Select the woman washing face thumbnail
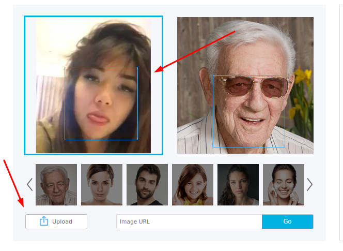Viewport: 343px width, 251px height. click(x=284, y=185)
